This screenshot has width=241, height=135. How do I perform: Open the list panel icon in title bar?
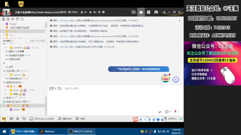(149, 12)
